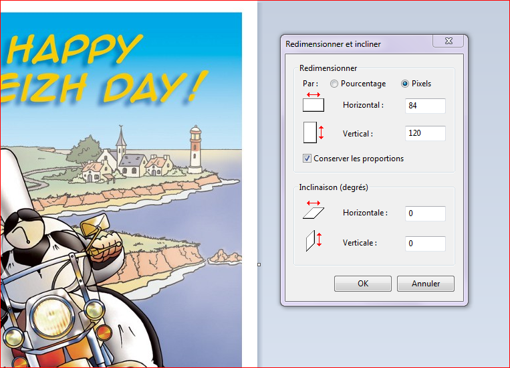Image resolution: width=510 pixels, height=368 pixels.
Task: Click the horizontal resize icon
Action: click(313, 102)
